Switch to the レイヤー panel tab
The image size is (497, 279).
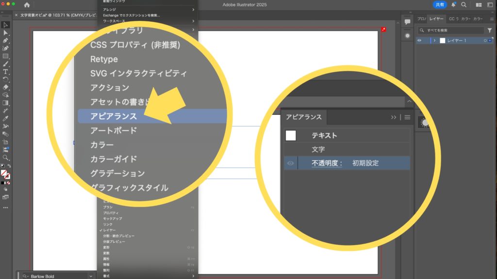pyautogui.click(x=436, y=19)
